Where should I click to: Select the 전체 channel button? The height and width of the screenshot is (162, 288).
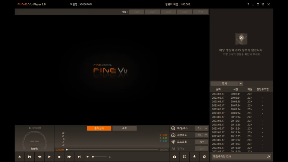(200, 12)
